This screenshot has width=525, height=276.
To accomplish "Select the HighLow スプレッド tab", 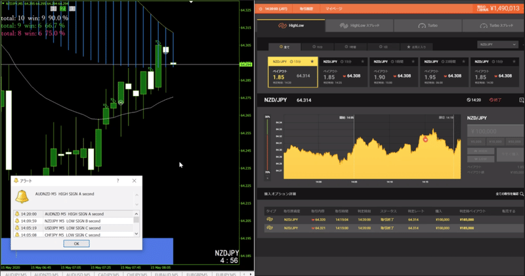I will click(359, 26).
